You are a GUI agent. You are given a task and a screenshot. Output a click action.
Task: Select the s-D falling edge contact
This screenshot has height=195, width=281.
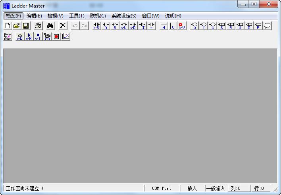(133, 26)
